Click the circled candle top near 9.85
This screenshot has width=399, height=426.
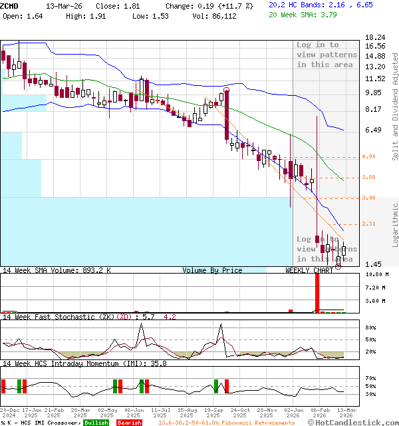point(227,90)
